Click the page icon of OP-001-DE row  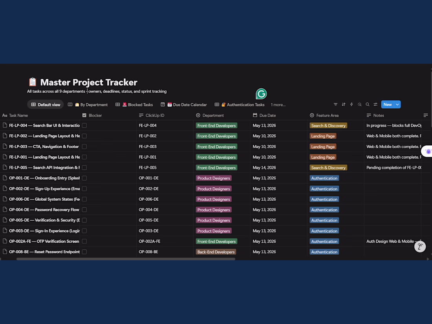pyautogui.click(x=5, y=178)
